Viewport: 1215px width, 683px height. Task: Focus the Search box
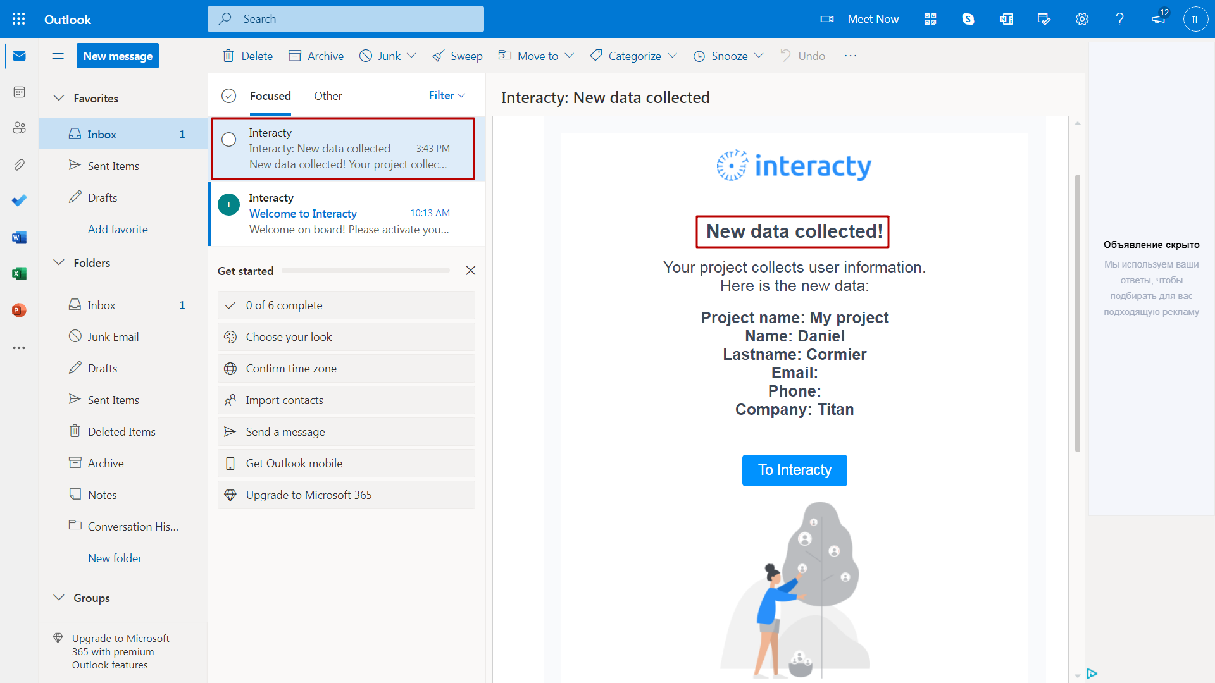(x=346, y=19)
